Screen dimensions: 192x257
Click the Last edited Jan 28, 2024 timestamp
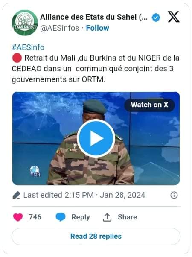point(84,195)
